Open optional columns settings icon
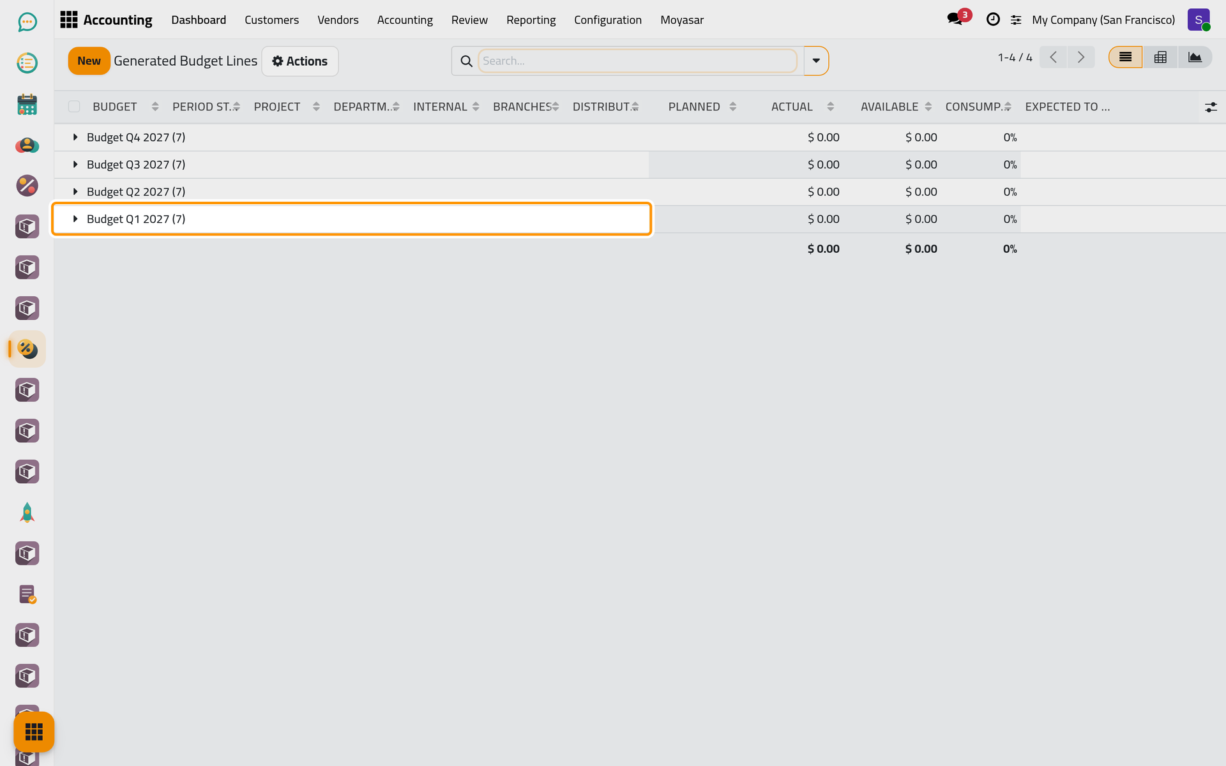 (x=1211, y=107)
